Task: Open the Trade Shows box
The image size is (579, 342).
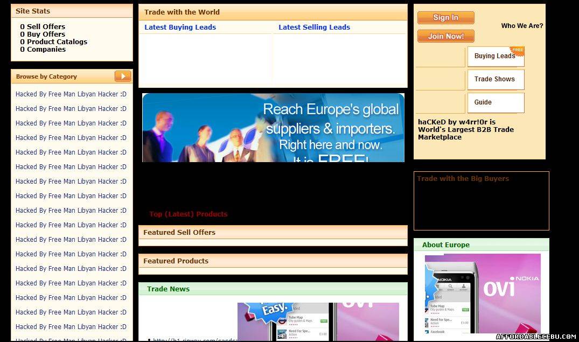Action: [496, 79]
